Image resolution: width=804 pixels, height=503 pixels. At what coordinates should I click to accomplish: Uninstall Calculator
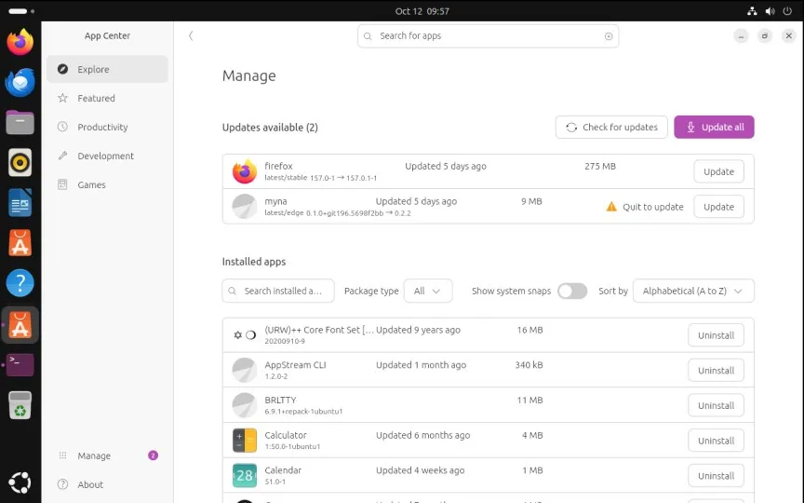716,441
